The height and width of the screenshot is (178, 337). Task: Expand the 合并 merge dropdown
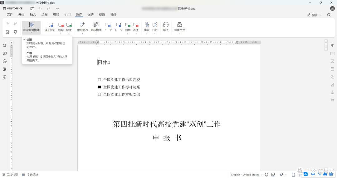[155, 33]
